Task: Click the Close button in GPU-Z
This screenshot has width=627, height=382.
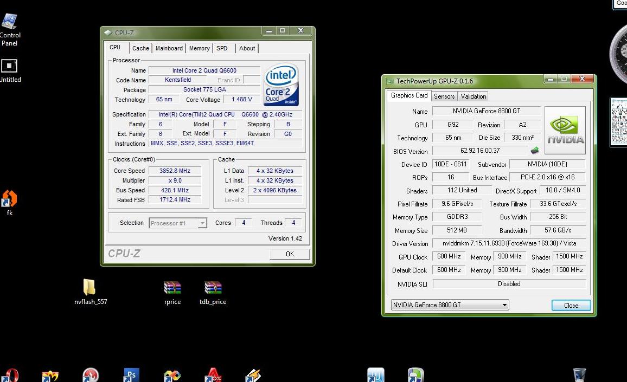Action: (571, 305)
